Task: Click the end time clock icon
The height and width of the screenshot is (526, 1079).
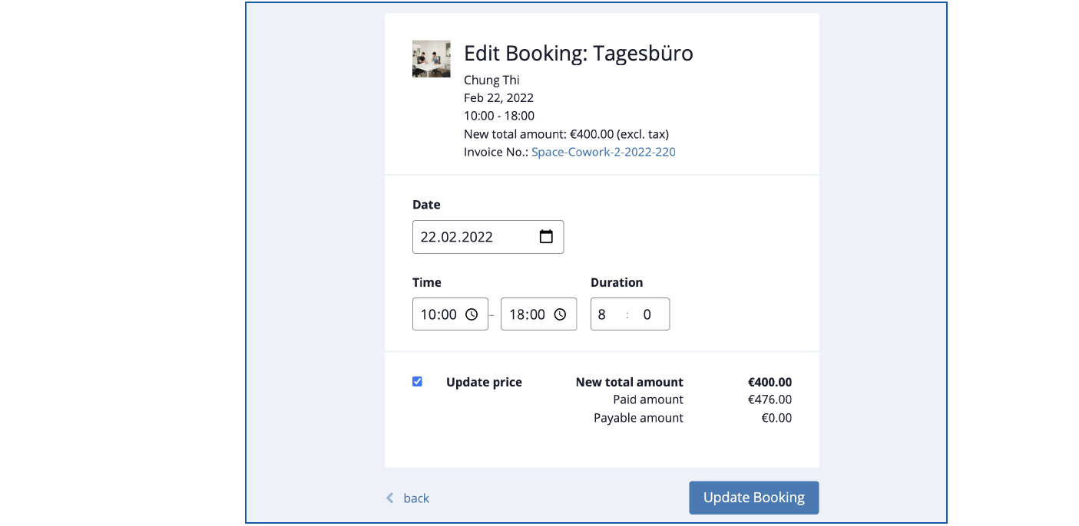Action: pos(560,314)
